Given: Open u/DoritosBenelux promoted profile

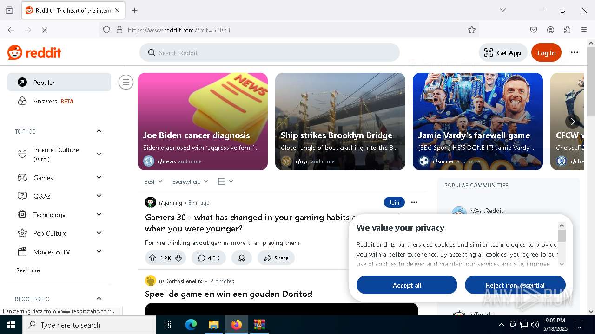Looking at the screenshot, I should pyautogui.click(x=181, y=281).
